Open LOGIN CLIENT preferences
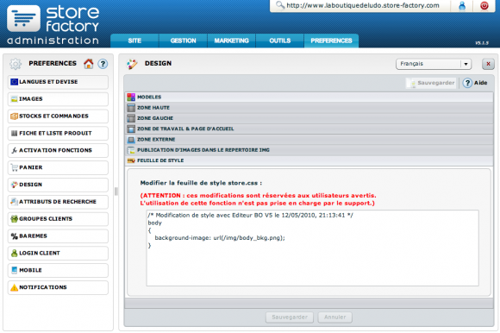The image size is (500, 333). click(x=58, y=254)
